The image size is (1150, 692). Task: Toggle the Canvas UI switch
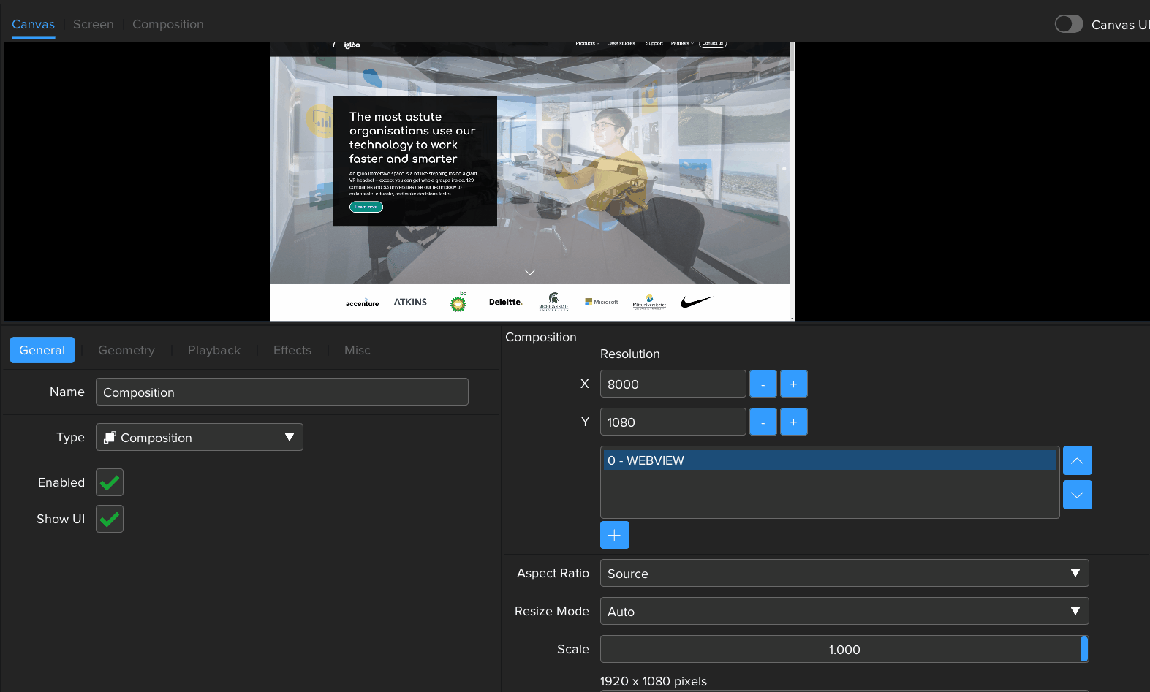point(1068,24)
